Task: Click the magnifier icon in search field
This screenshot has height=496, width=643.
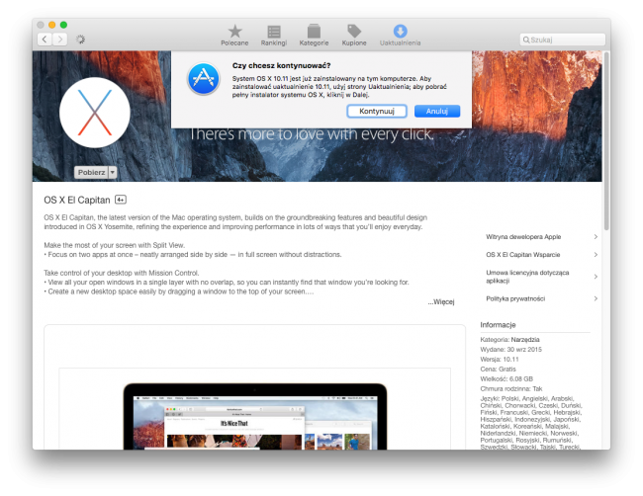Action: (526, 40)
